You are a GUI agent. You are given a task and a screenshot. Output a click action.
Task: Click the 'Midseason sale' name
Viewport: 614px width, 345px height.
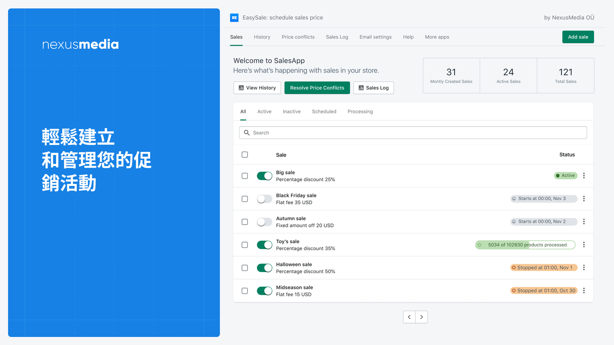pos(294,287)
